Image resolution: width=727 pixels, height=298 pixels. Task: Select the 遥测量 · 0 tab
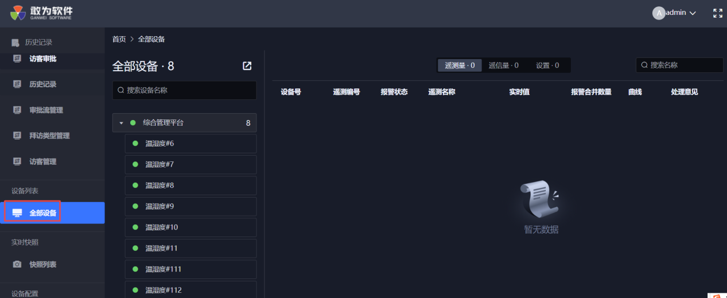click(x=460, y=65)
